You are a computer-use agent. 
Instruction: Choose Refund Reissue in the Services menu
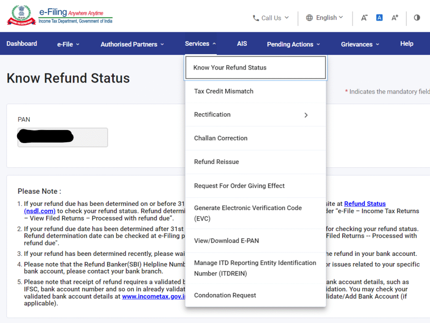pyautogui.click(x=217, y=161)
